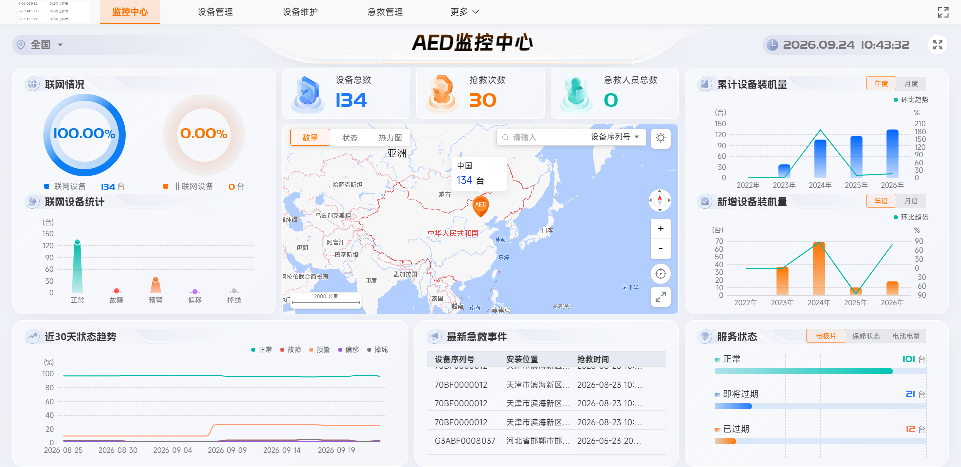The width and height of the screenshot is (961, 467).
Task: Select the 保修状态 service tab
Action: pyautogui.click(x=866, y=336)
